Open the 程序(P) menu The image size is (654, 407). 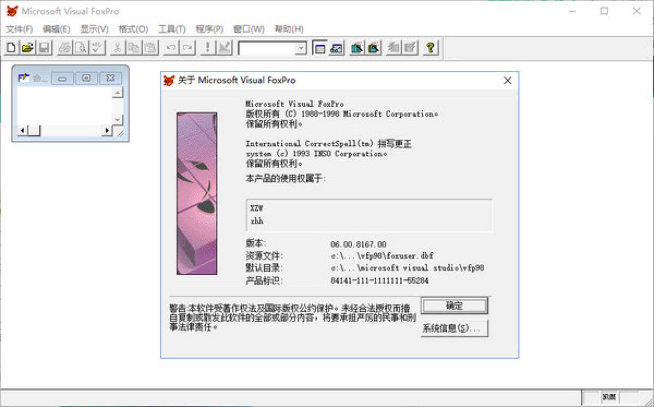(210, 29)
